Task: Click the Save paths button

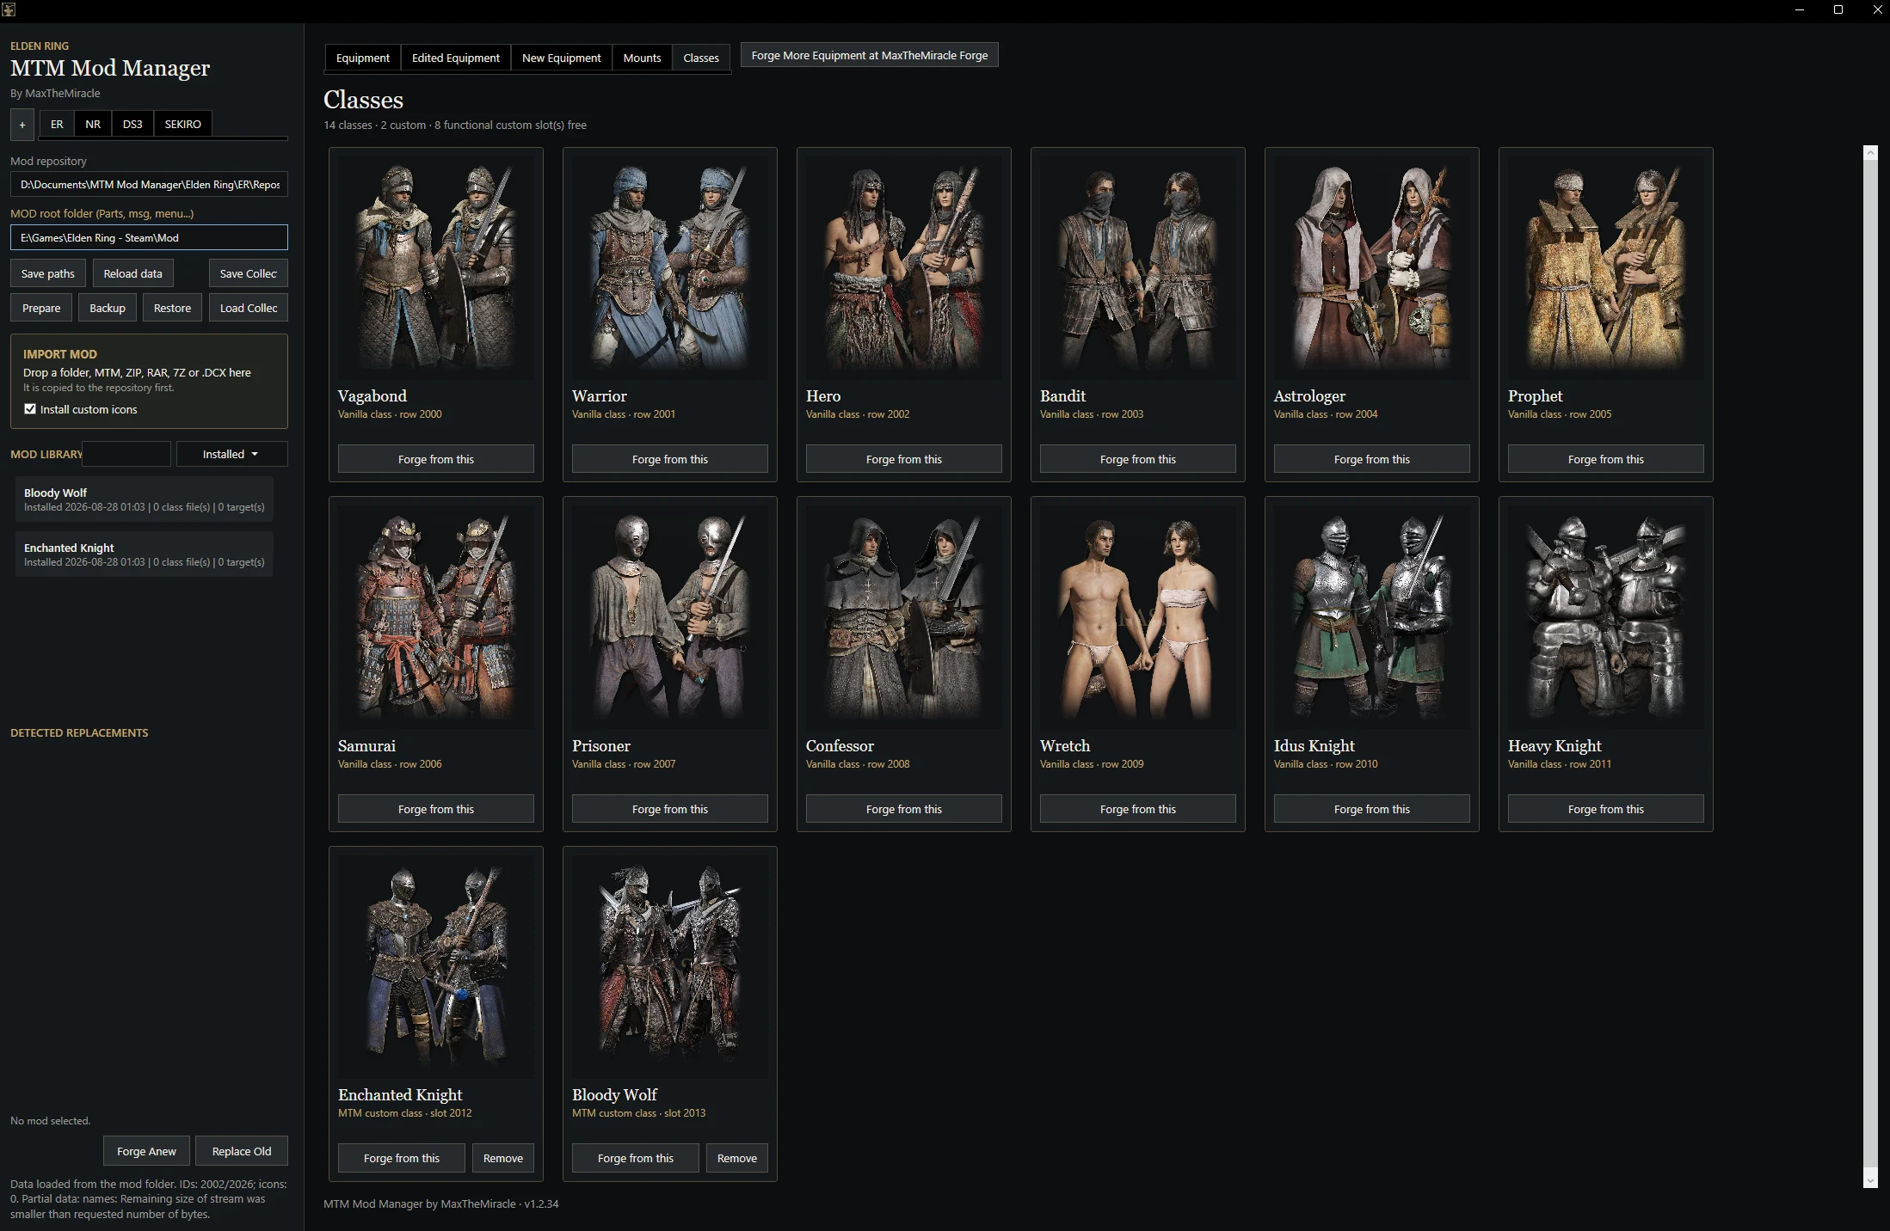Action: (x=48, y=273)
